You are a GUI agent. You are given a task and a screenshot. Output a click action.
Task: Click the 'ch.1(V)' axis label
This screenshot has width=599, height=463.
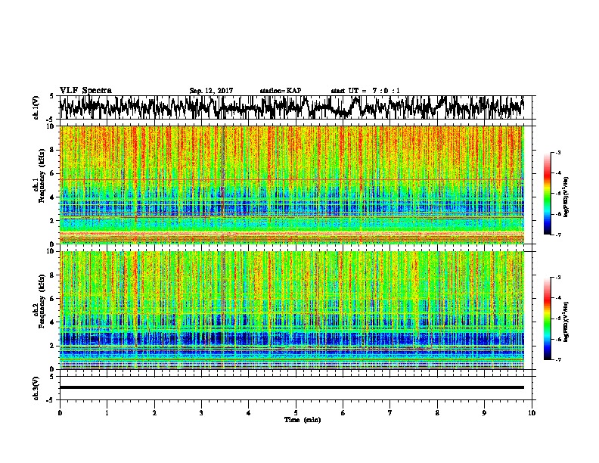tap(36, 107)
